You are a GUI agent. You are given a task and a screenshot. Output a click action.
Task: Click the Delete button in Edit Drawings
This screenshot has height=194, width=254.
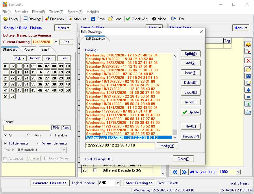(191, 83)
